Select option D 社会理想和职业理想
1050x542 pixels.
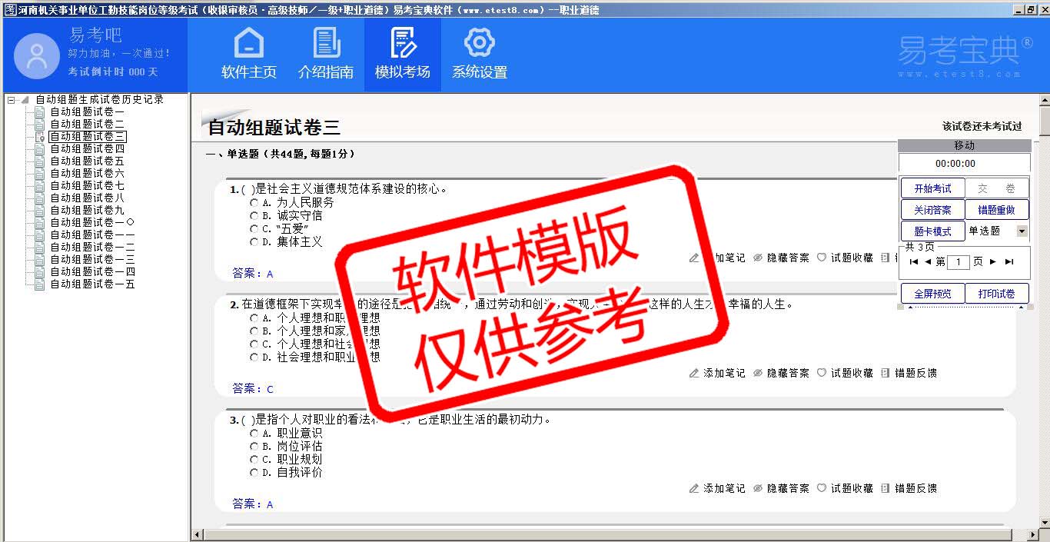[254, 357]
